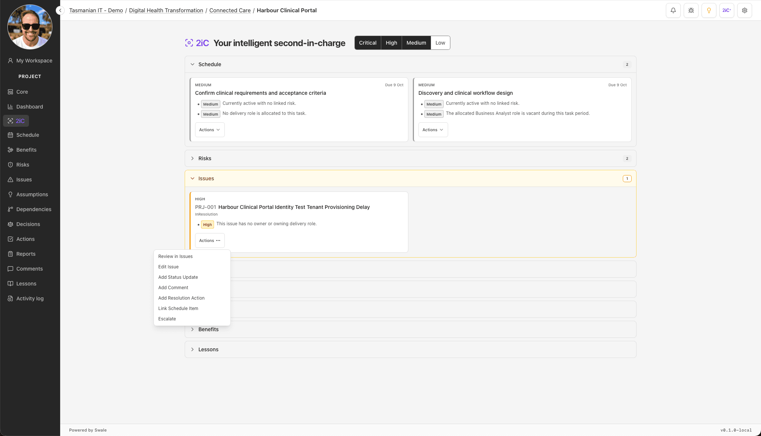Image resolution: width=761 pixels, height=436 pixels.
Task: Click the bug report icon
Action: (691, 10)
